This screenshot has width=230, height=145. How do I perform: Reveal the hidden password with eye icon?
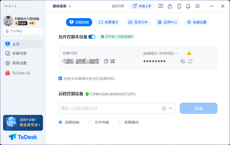coord(183,61)
